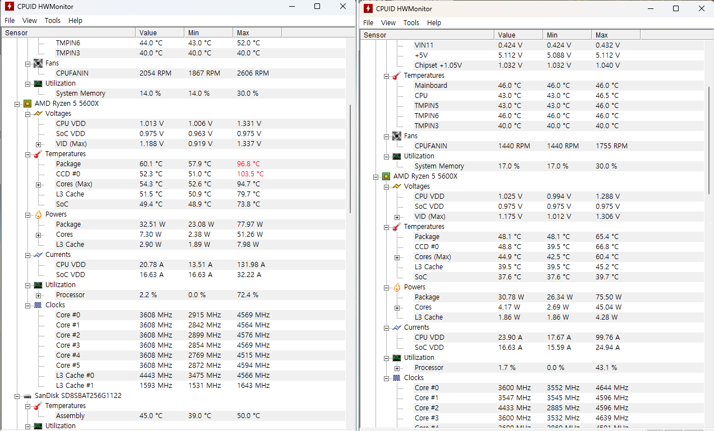714x431 pixels.
Task: Click the Fans icon in the right window
Action: [x=397, y=136]
